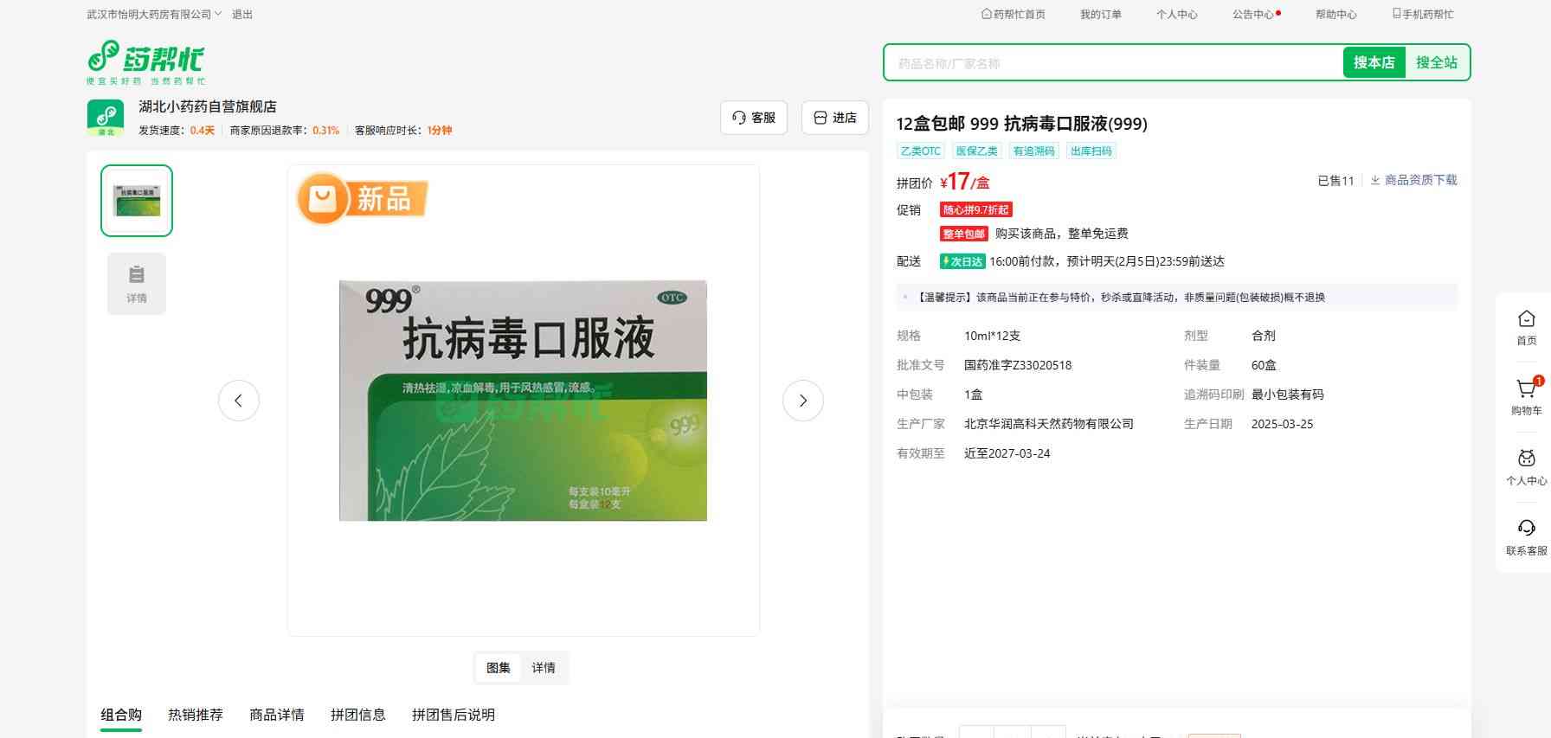The height and width of the screenshot is (738, 1551).
Task: Show next product image arrow
Action: [x=802, y=401]
